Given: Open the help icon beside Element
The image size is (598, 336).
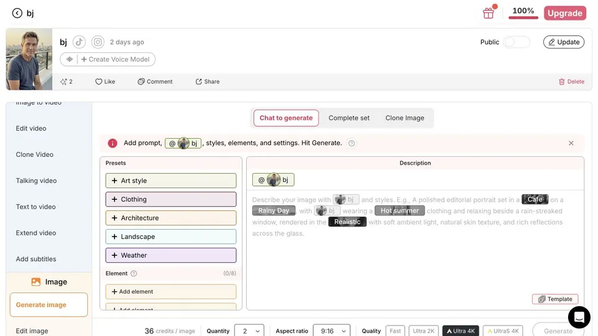Looking at the screenshot, I should click(133, 274).
